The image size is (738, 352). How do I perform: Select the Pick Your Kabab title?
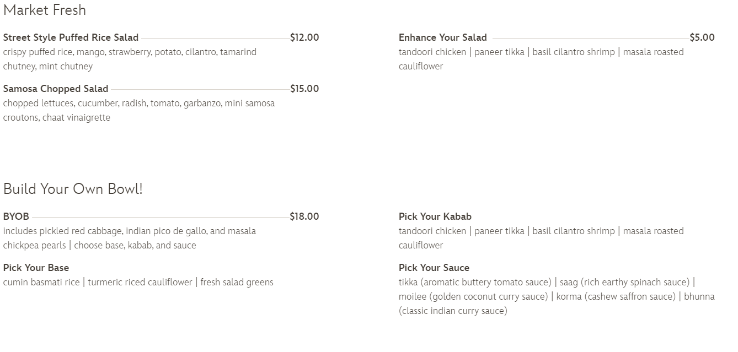click(435, 216)
